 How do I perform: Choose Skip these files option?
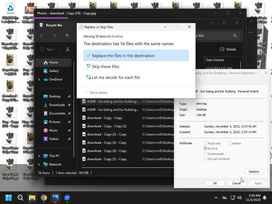(x=136, y=66)
